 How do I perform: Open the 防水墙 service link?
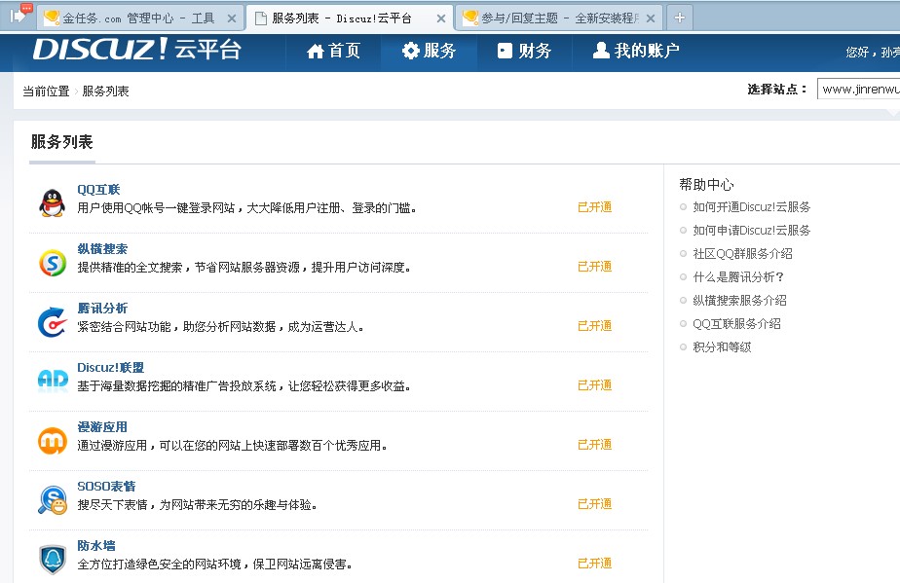[x=96, y=546]
